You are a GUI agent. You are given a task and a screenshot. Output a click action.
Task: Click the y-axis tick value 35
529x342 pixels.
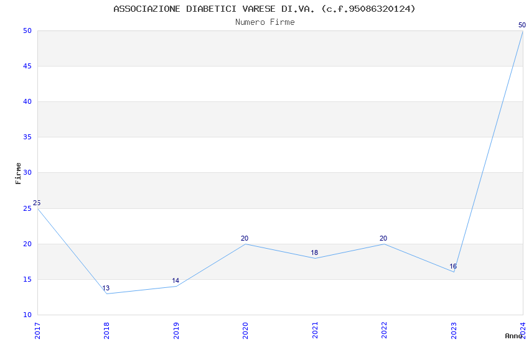[27, 137]
